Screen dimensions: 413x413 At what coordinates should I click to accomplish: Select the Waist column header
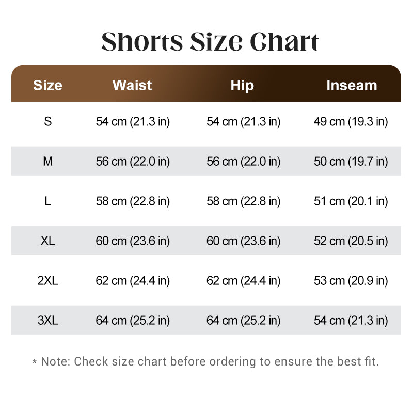pos(132,85)
